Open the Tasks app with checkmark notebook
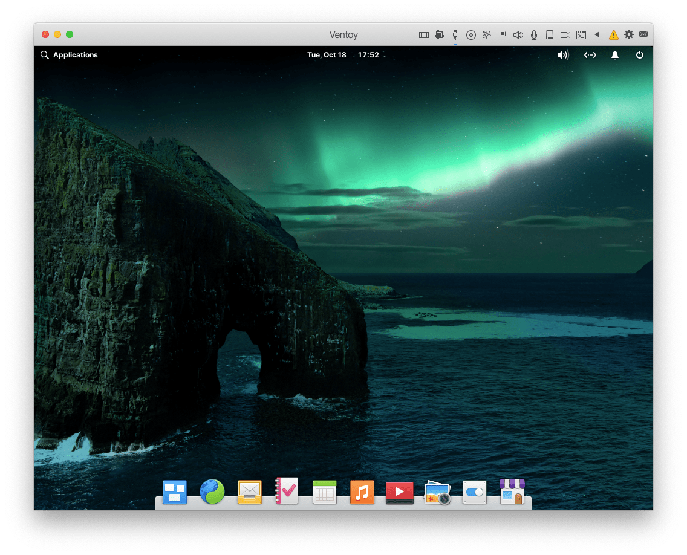This screenshot has height=555, width=687. 287,492
